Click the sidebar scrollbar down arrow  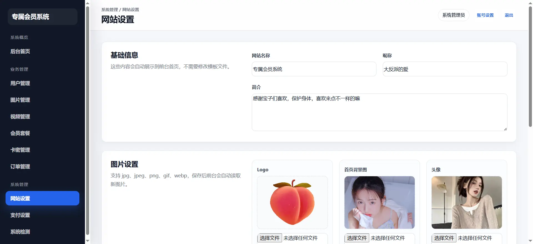tap(87, 241)
